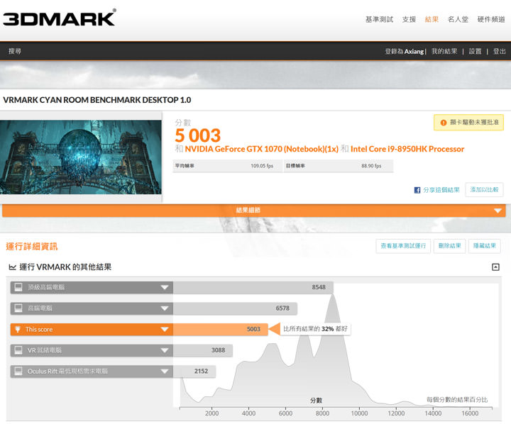Click the computer icon on 頂級高端電腦 row
Viewport: 511px width, 424px height.
(x=18, y=288)
